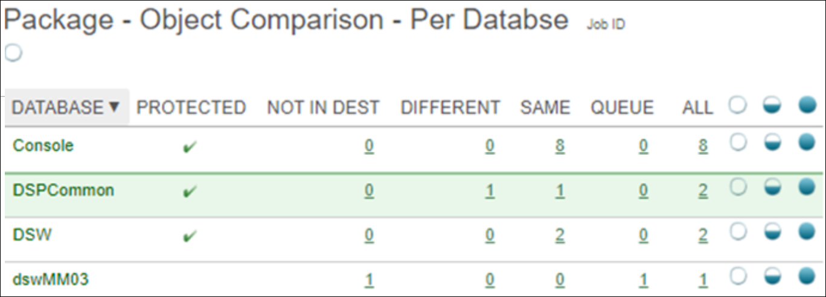Click the Job ID label

click(x=606, y=25)
